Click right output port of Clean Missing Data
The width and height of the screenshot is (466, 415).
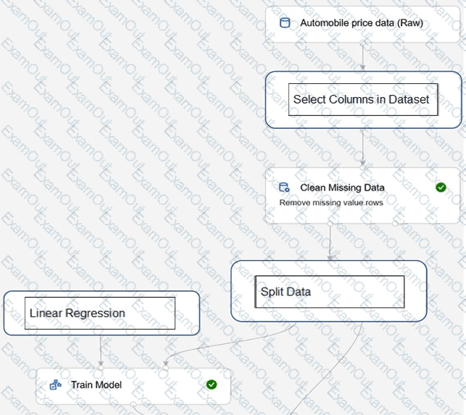click(395, 224)
